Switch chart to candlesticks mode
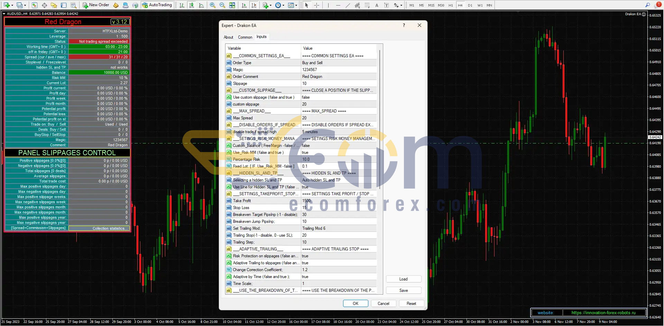The height and width of the screenshot is (326, 664). click(x=192, y=5)
